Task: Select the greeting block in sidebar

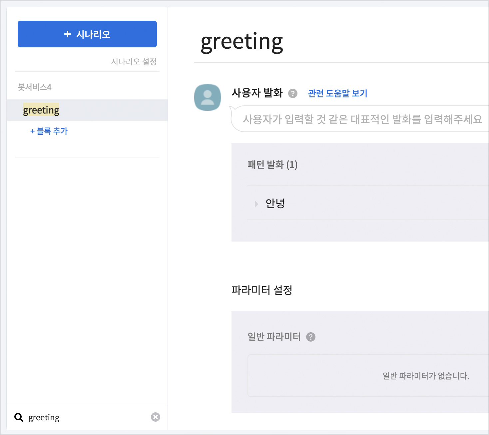Action: 41,110
